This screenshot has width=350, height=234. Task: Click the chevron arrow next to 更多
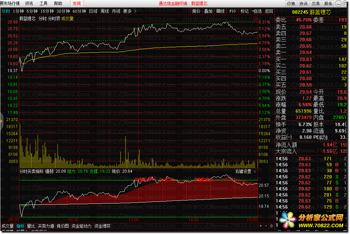click(x=135, y=11)
